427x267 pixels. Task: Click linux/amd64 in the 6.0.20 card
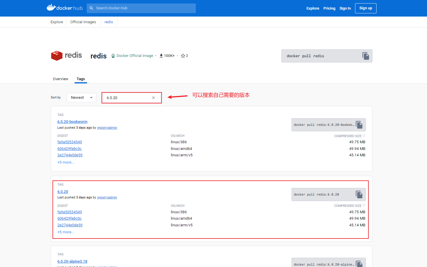[181, 218]
